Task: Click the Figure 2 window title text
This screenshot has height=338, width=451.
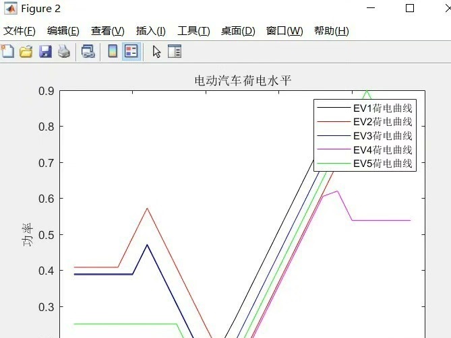Action: point(41,9)
